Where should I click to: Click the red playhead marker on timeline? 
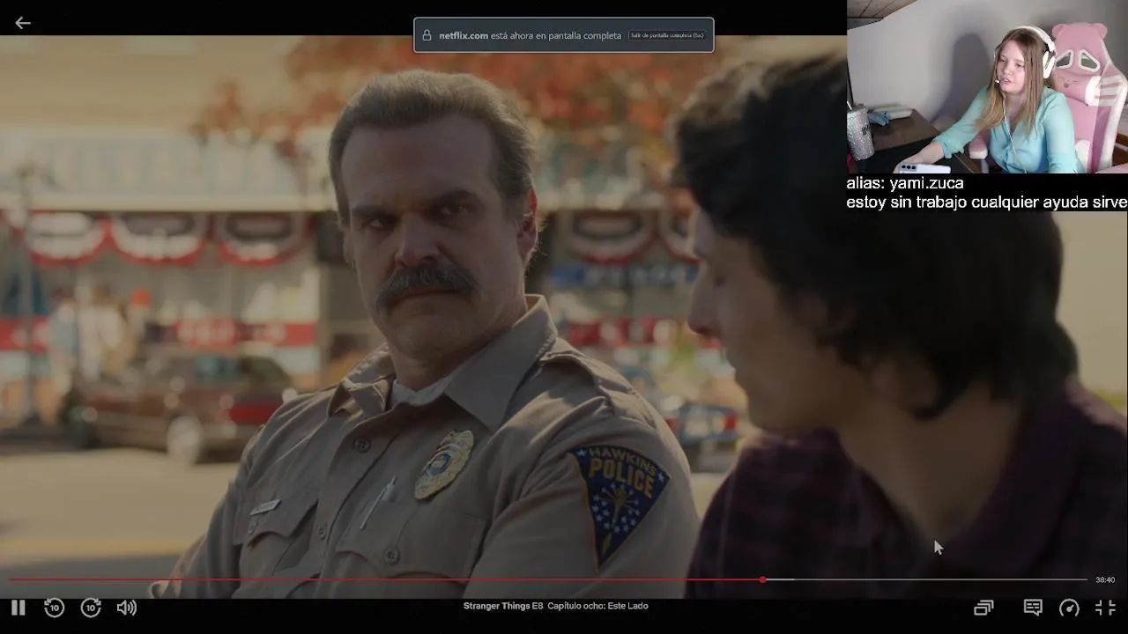tap(762, 579)
